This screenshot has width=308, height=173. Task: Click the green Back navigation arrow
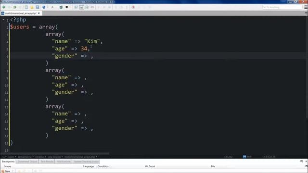point(4,7)
